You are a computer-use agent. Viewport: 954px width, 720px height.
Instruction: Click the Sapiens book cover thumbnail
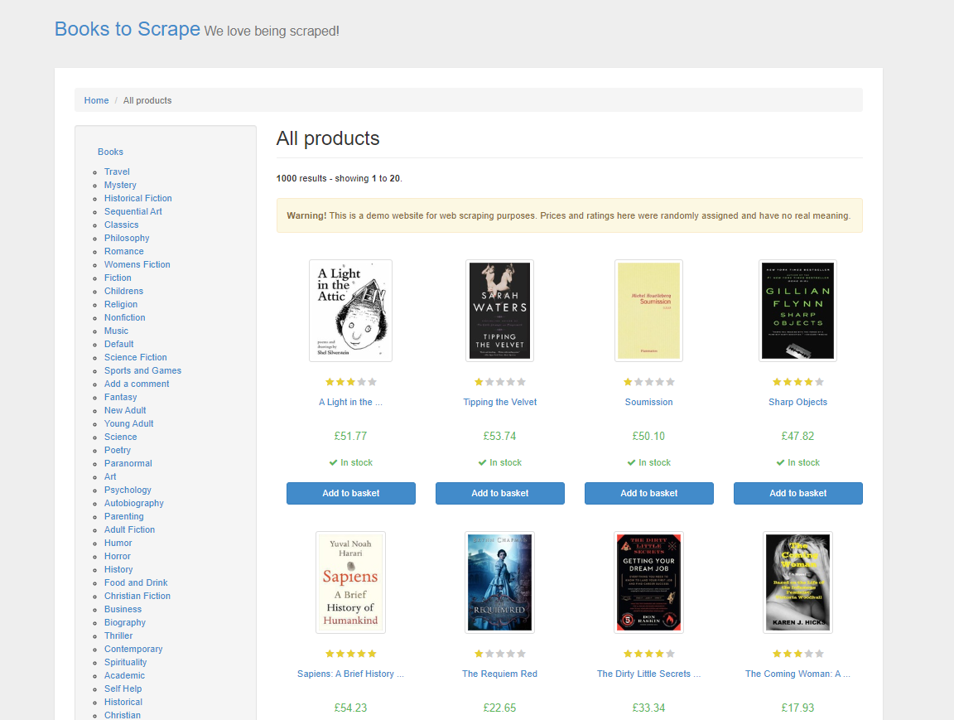[x=350, y=582]
